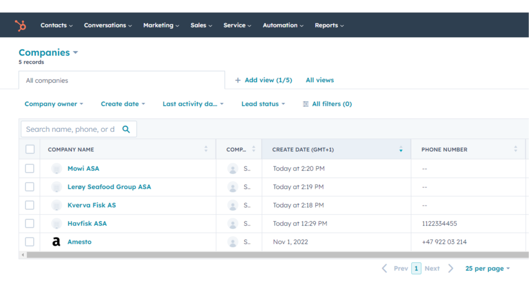
Task: Click Mowi ASA company avatar icon
Action: tap(56, 169)
